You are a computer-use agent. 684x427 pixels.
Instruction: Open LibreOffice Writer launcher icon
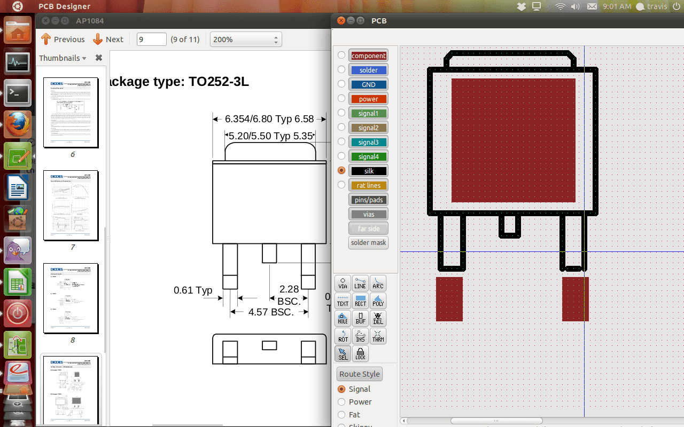pyautogui.click(x=18, y=188)
